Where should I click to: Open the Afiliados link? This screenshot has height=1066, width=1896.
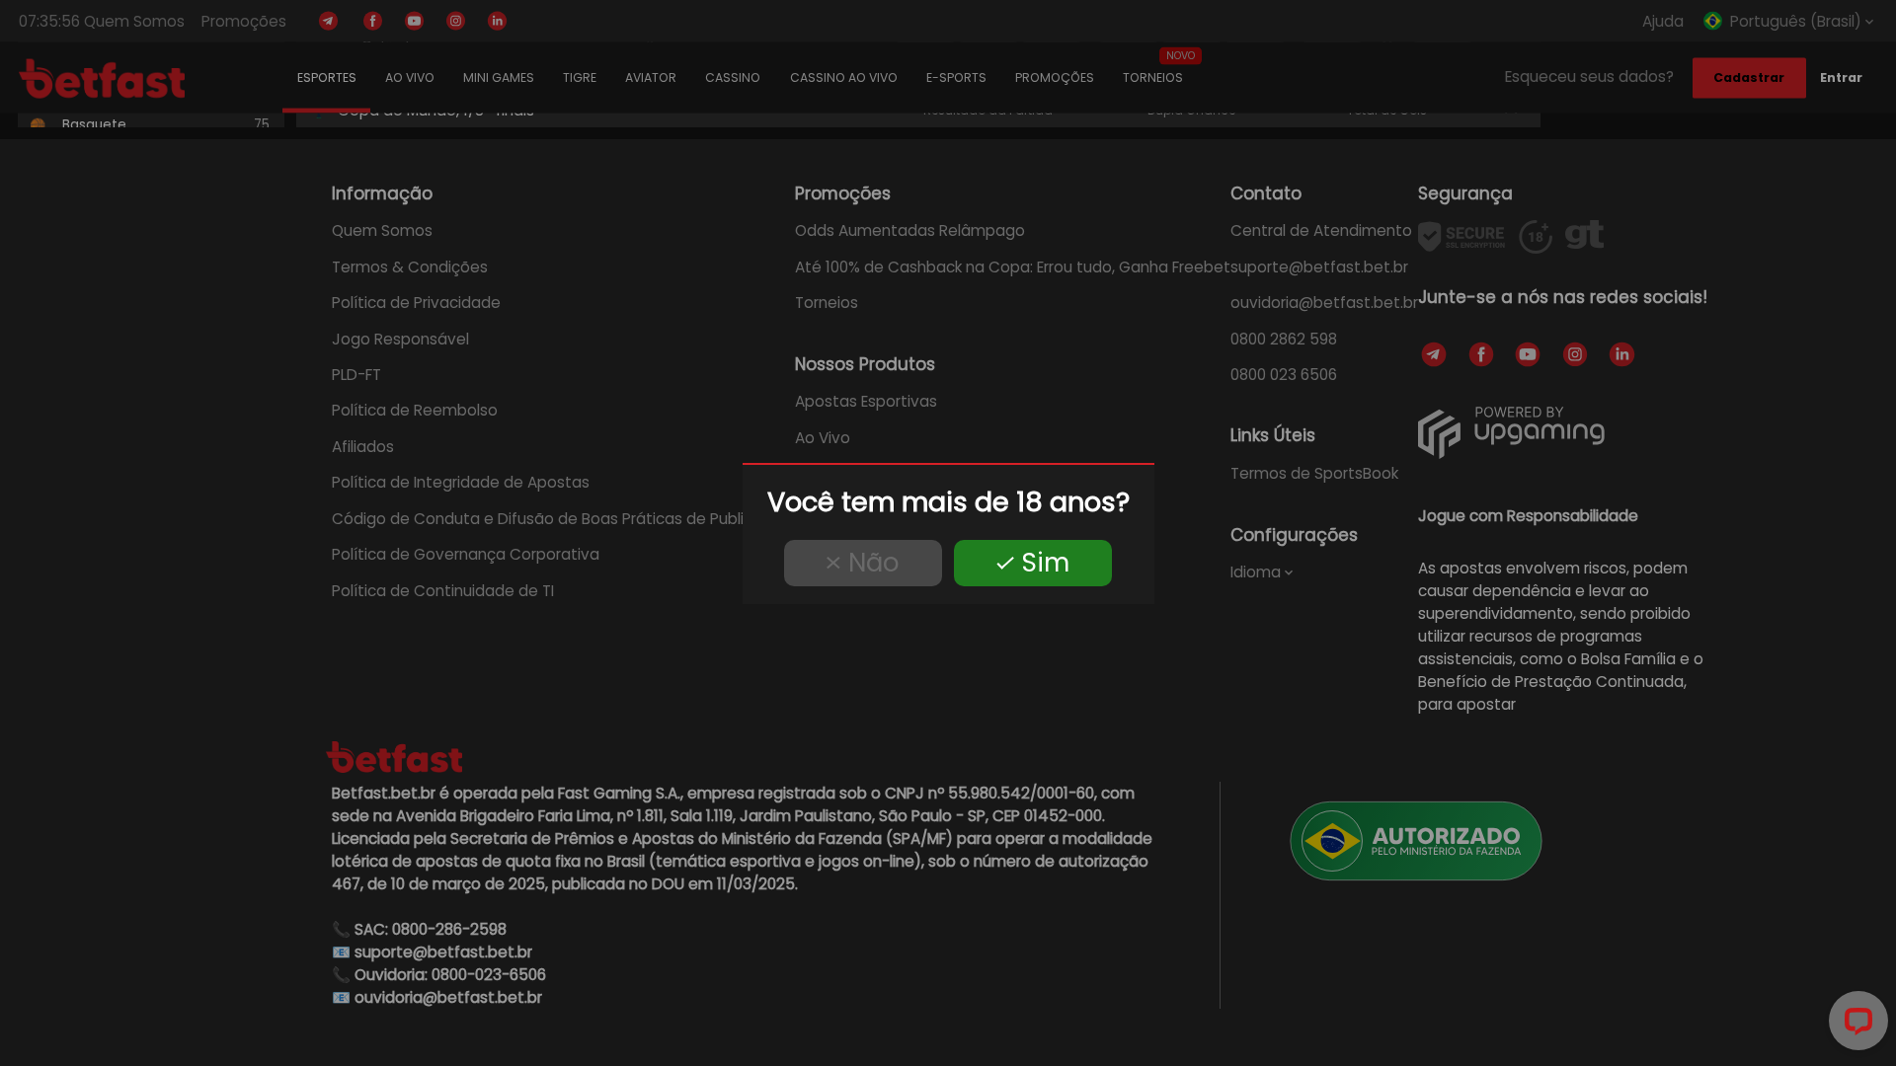pyautogui.click(x=362, y=447)
